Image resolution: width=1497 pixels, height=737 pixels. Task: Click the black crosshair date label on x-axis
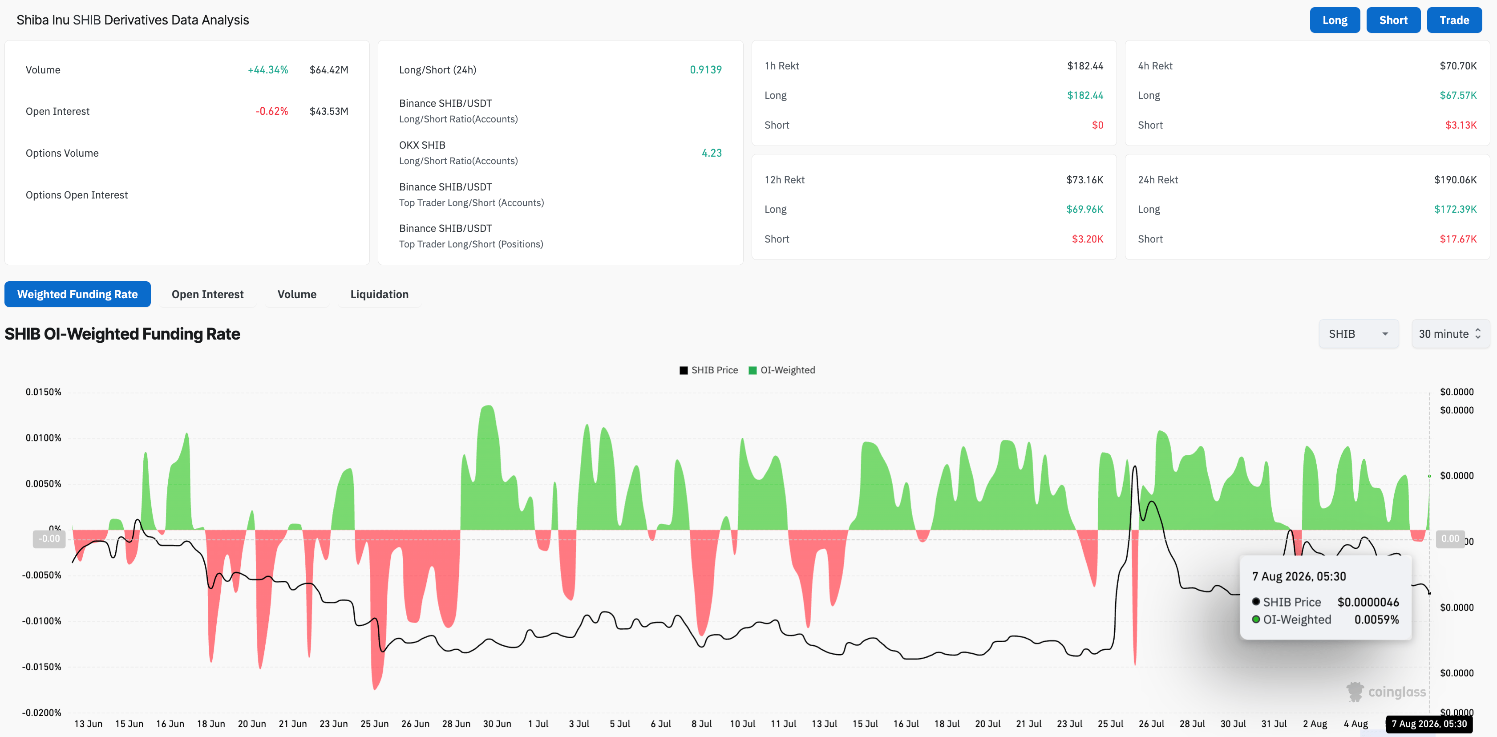coord(1429,724)
